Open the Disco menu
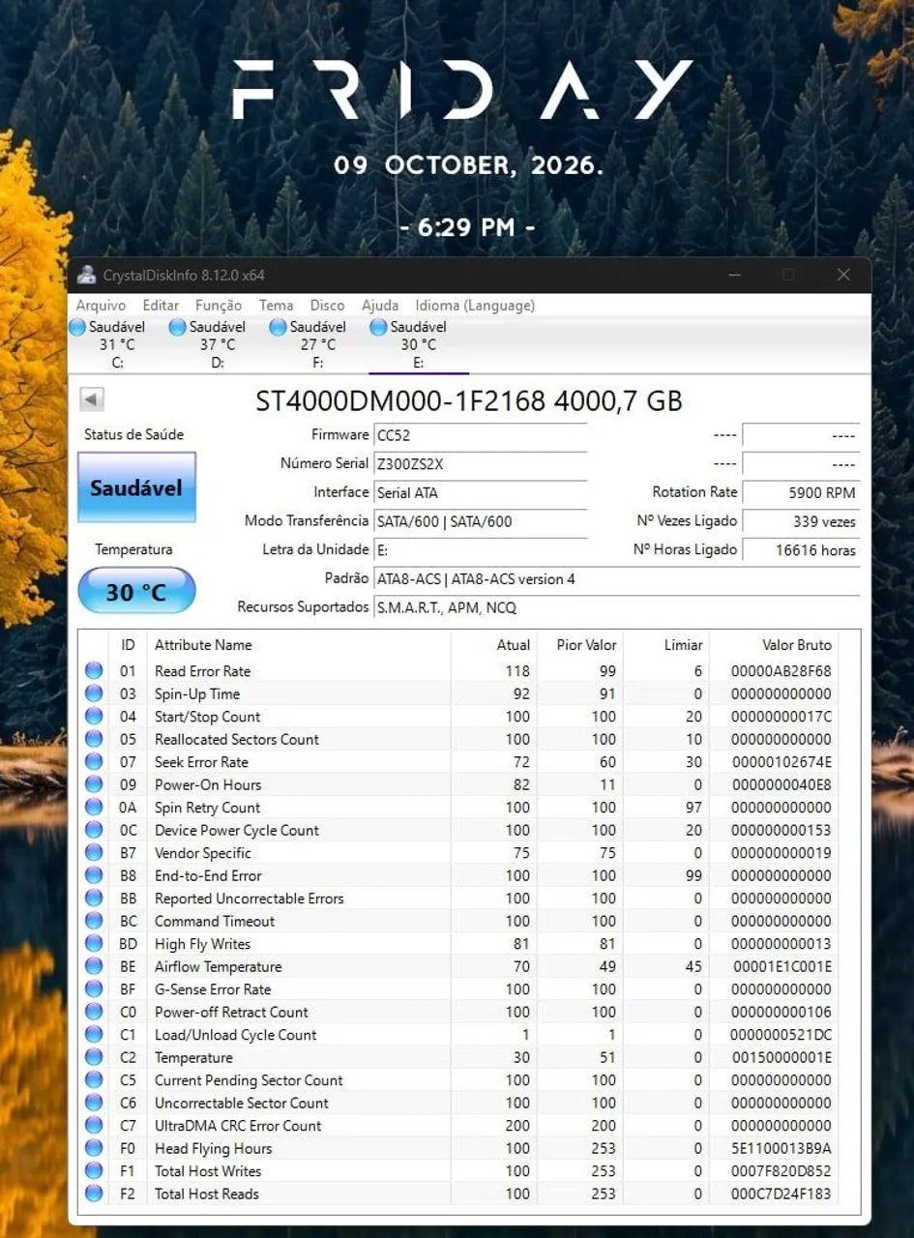 click(327, 305)
